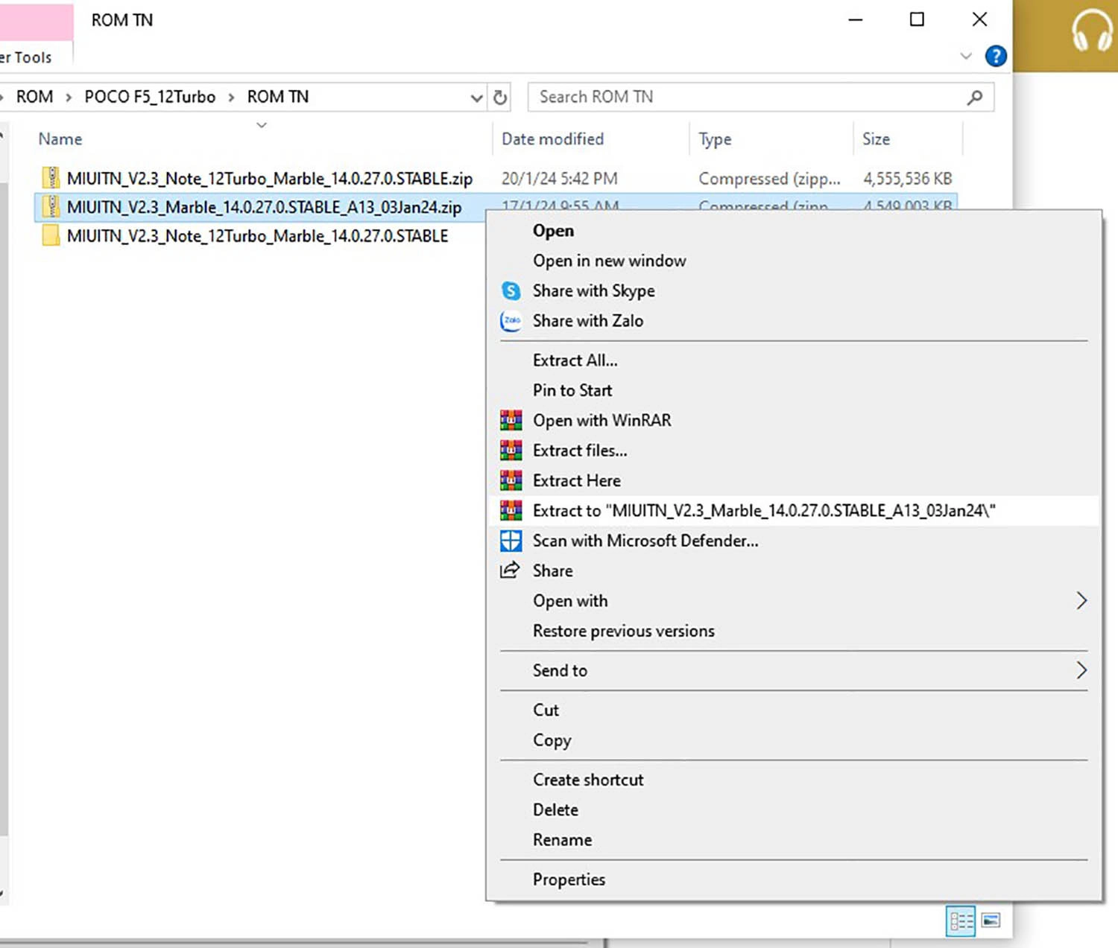Open the address bar history dropdown
This screenshot has height=948, width=1118.
[x=476, y=98]
